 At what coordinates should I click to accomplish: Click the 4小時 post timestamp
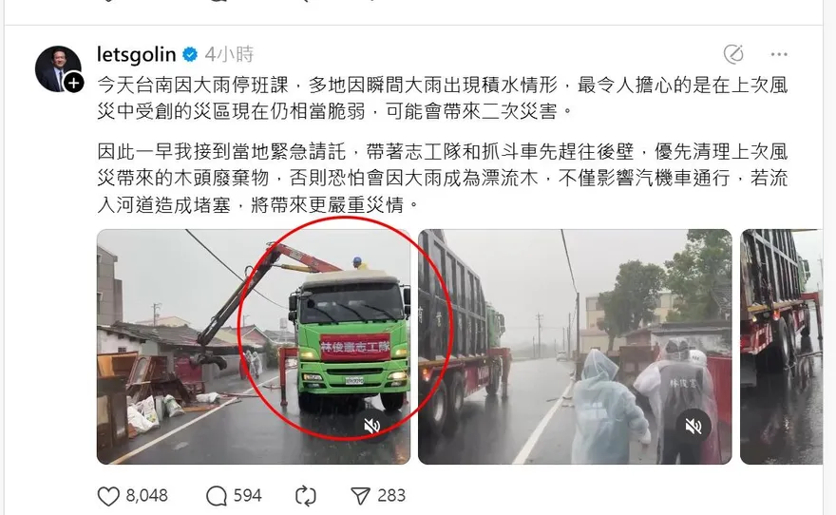coord(229,54)
